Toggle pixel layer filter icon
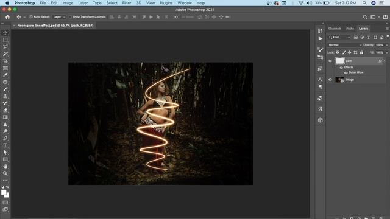 click(x=356, y=37)
